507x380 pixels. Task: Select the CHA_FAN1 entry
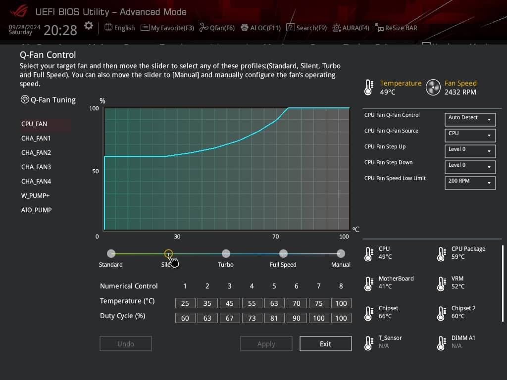point(36,139)
